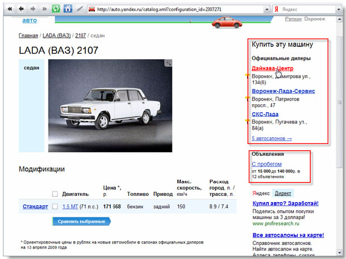Viewport: 346px width, 259px height.
Task: Click the Топливо column header
Action: [x=138, y=194]
